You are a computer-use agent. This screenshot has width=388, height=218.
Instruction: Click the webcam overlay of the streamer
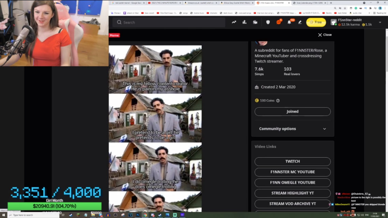[x=54, y=33]
